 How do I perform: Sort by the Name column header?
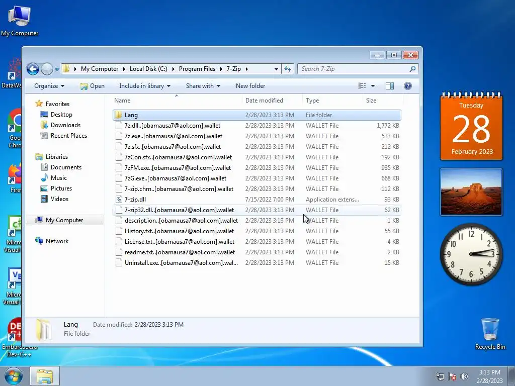177,101
